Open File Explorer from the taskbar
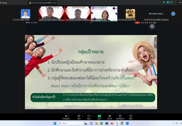This screenshot has height=126, width=182. (x=96, y=123)
